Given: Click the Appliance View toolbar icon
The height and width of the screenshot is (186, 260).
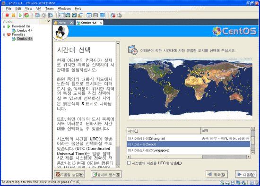Looking at the screenshot, I should tap(95, 15).
